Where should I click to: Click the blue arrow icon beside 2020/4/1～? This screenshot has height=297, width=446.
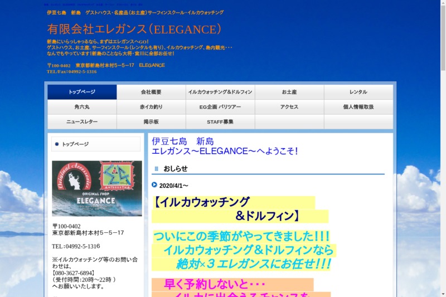click(x=154, y=185)
